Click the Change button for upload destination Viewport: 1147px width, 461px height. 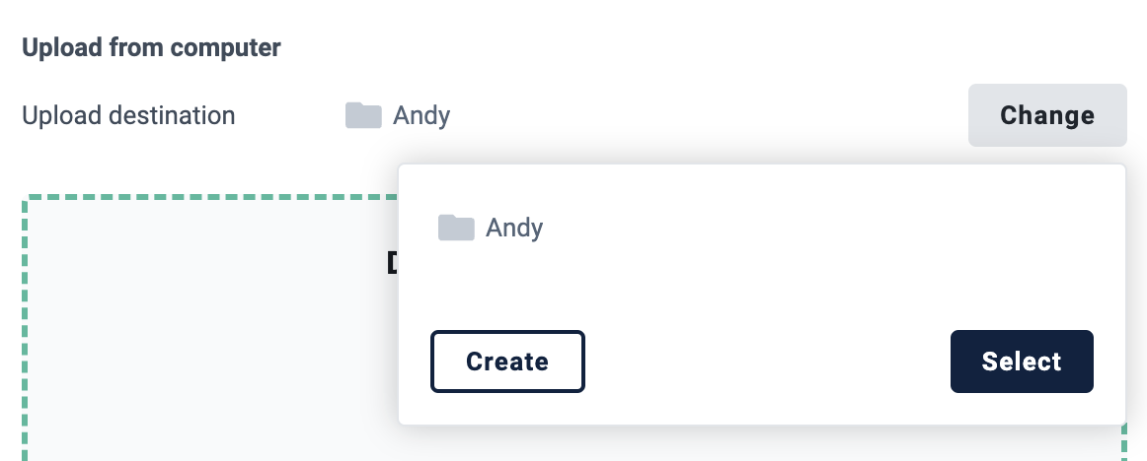pyautogui.click(x=1046, y=115)
